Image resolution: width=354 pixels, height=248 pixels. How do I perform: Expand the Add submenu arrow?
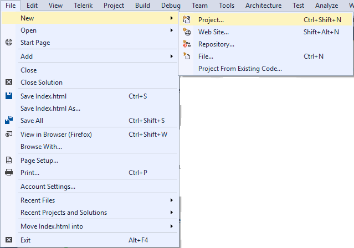point(172,56)
